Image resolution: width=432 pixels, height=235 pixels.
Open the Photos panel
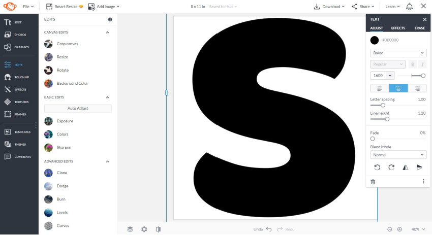click(15, 35)
